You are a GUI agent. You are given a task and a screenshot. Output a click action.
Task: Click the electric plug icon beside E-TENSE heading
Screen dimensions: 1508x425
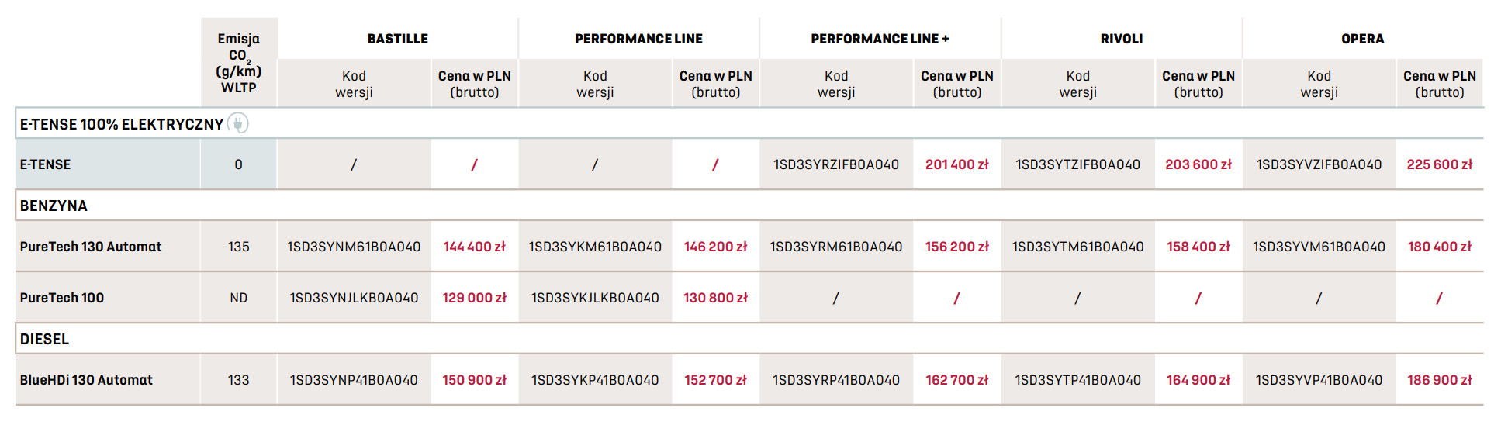coord(238,123)
